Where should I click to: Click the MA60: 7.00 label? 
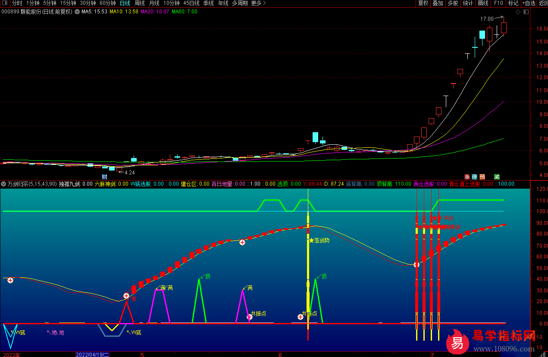pyautogui.click(x=185, y=12)
